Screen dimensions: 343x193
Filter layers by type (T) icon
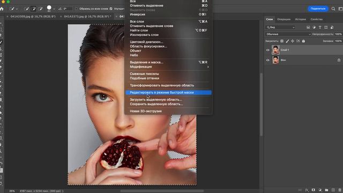320,27
